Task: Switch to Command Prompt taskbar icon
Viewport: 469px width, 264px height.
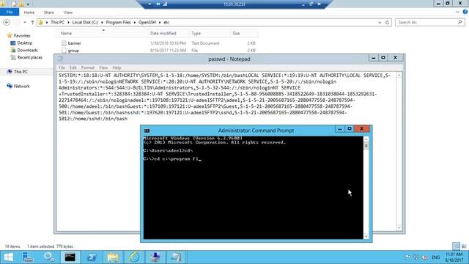Action: coord(70,257)
